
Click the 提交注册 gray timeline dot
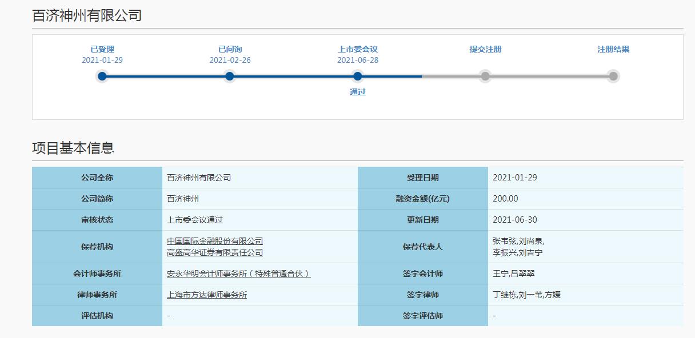pos(485,76)
